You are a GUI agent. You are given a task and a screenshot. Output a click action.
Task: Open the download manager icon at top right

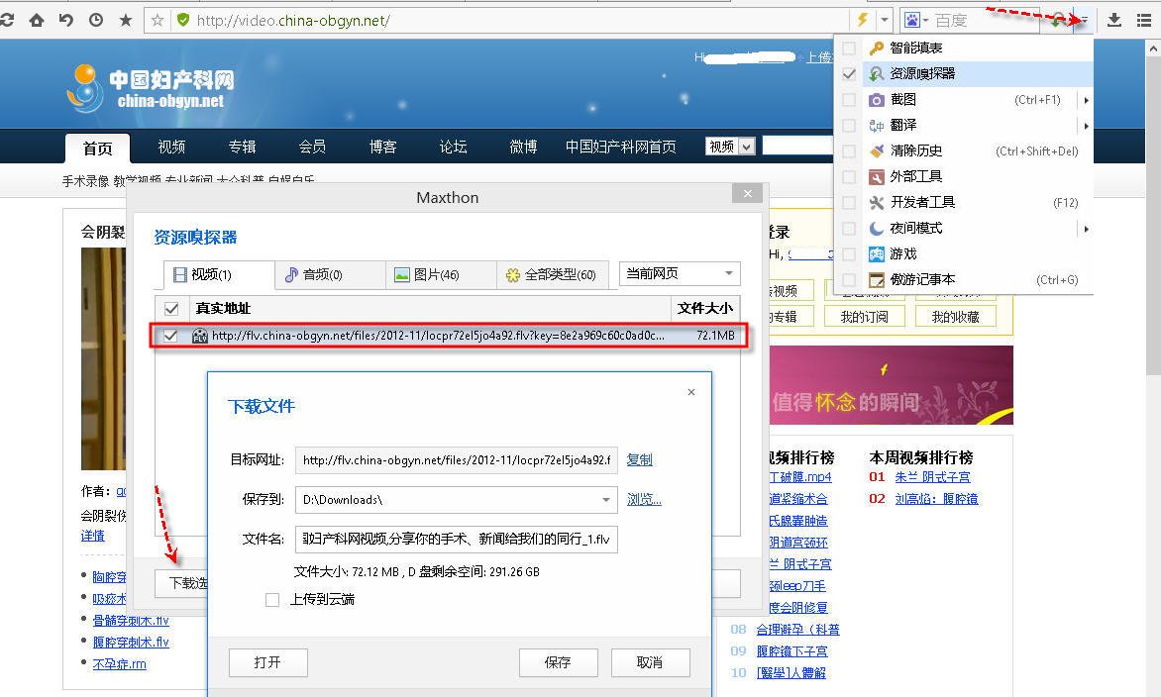1113,19
